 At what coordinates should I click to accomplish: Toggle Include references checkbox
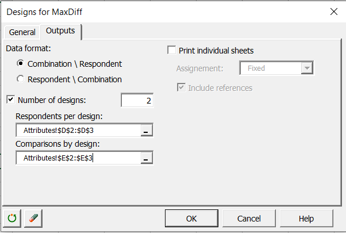point(182,87)
